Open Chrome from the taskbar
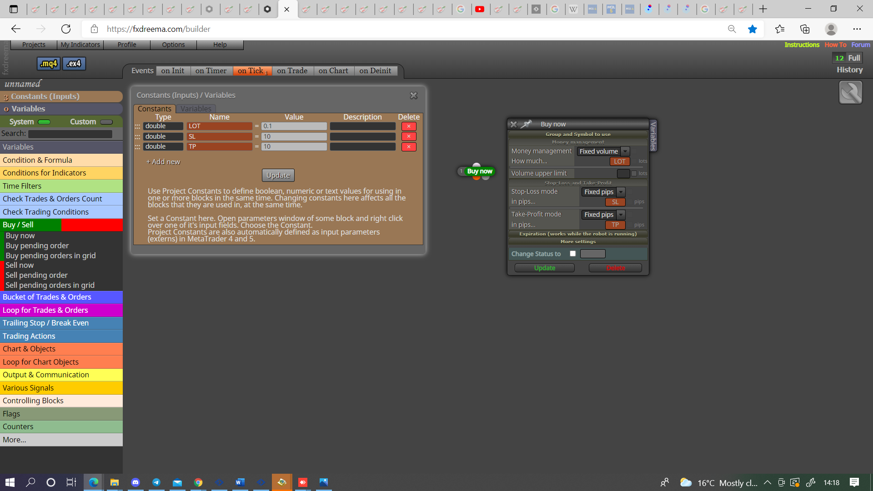The width and height of the screenshot is (873, 491). pyautogui.click(x=198, y=482)
